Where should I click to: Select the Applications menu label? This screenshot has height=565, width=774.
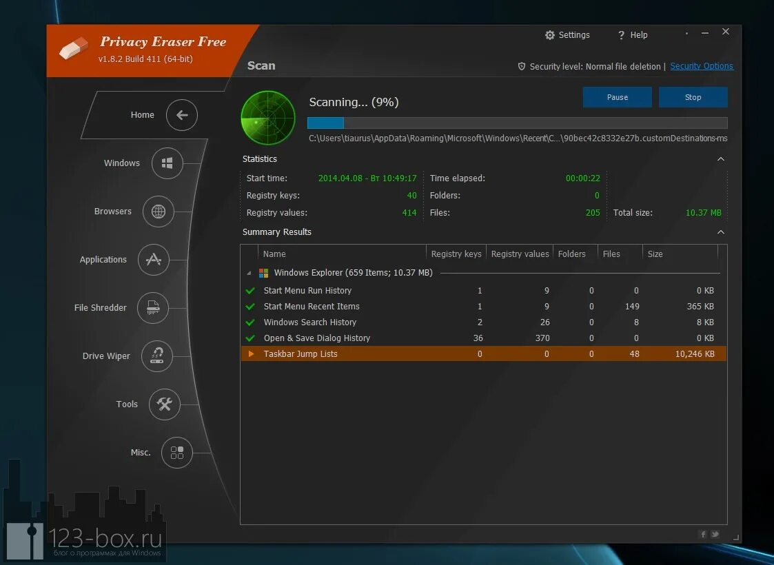[103, 260]
